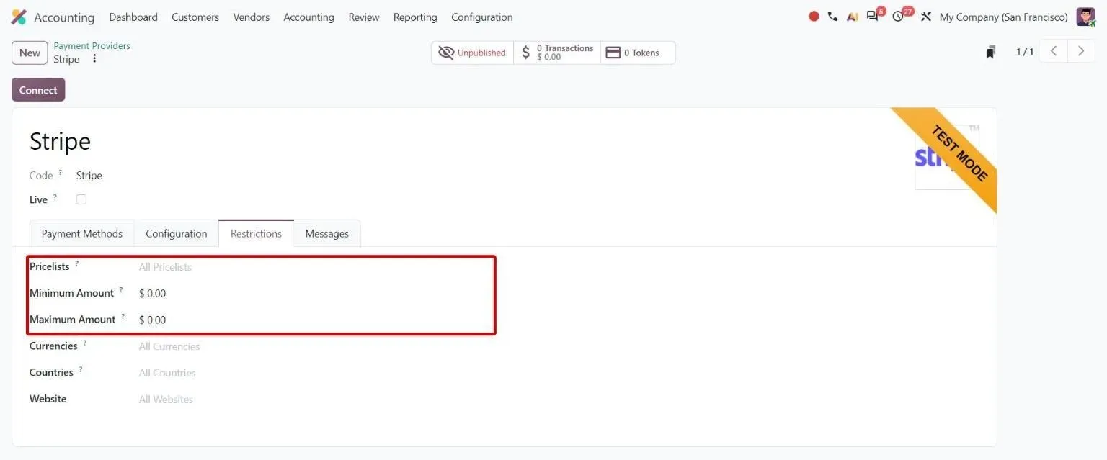Image resolution: width=1107 pixels, height=460 pixels.
Task: Go back to Payment Providers breadcrumb
Action: point(92,45)
